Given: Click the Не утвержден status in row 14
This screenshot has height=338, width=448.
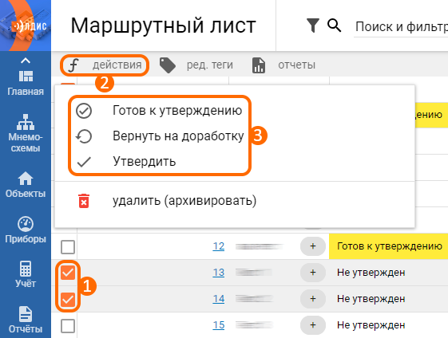Looking at the screenshot, I should (x=371, y=299).
